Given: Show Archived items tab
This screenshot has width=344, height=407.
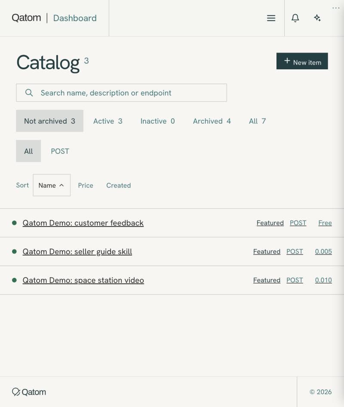Looking at the screenshot, I should [x=212, y=121].
